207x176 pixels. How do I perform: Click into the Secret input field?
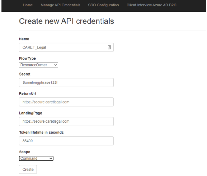(x=66, y=82)
